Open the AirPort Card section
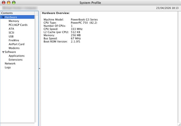 pyautogui.click(x=17, y=44)
